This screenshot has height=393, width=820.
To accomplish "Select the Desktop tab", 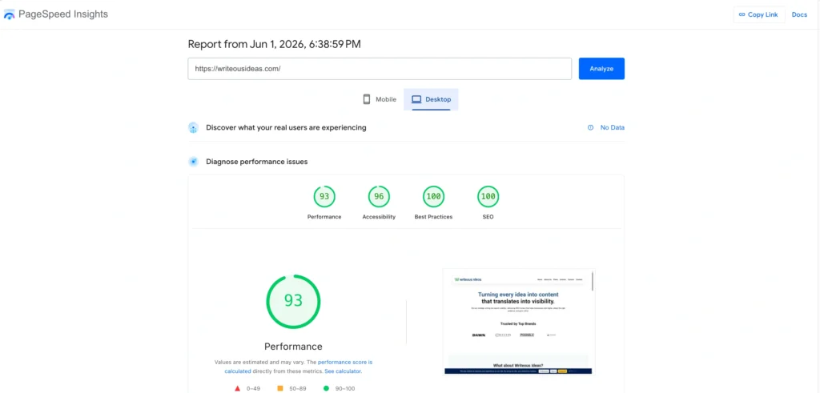I will (x=431, y=99).
